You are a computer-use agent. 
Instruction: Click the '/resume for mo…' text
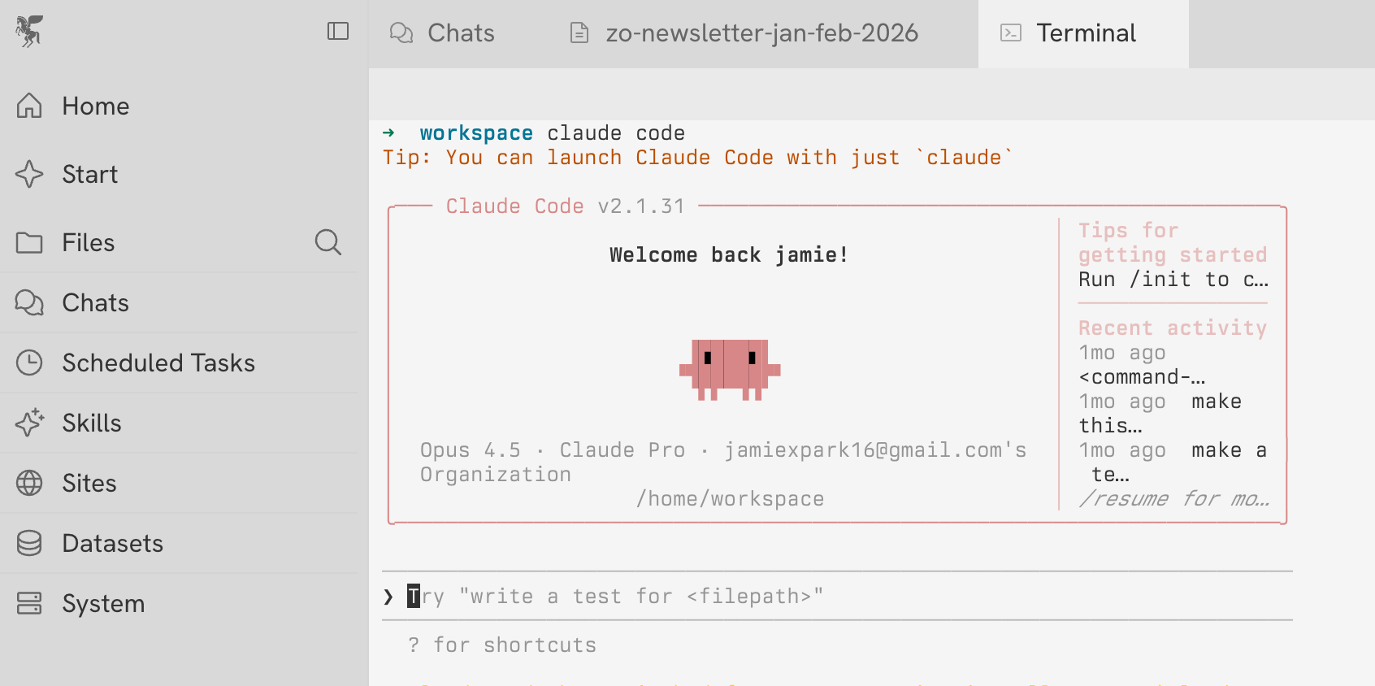coord(1174,498)
